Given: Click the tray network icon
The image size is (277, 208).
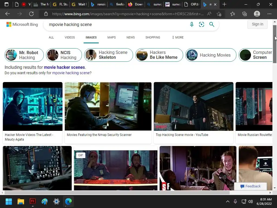Looking at the screenshot, I should [244, 201].
